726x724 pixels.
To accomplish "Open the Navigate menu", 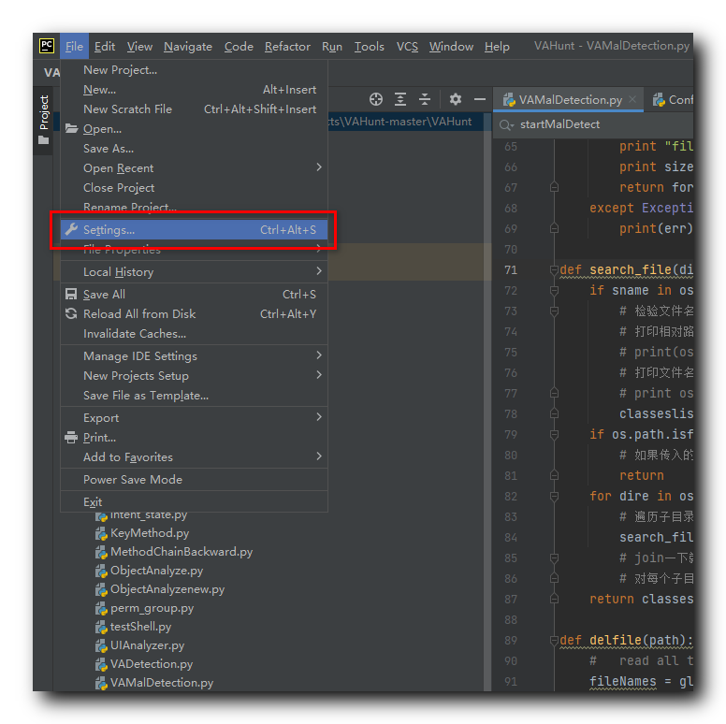I will pos(187,46).
